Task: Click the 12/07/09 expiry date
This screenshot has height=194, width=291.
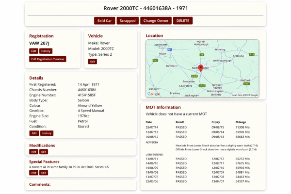Action: click(218, 172)
